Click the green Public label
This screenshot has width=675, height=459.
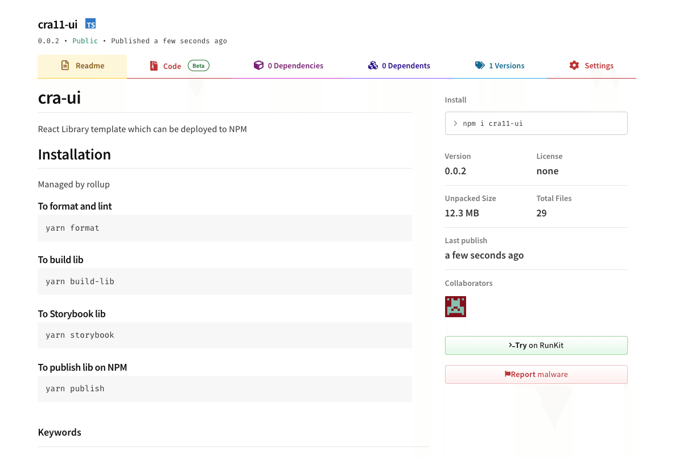click(85, 41)
